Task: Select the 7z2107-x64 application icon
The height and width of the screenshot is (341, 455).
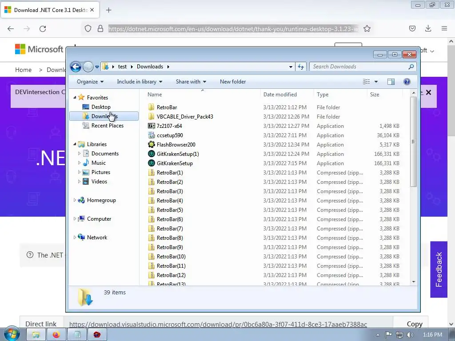Action: (151, 126)
